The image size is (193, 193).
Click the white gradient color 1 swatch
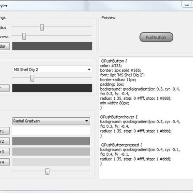51,131
